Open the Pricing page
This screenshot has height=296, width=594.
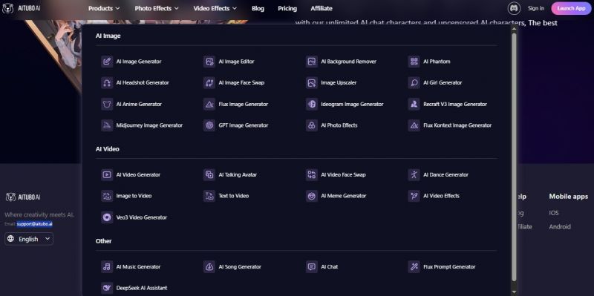click(x=287, y=8)
